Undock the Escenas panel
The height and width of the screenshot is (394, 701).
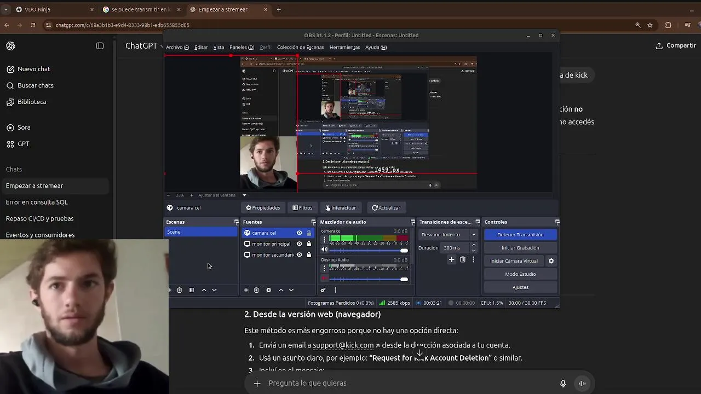pos(236,222)
